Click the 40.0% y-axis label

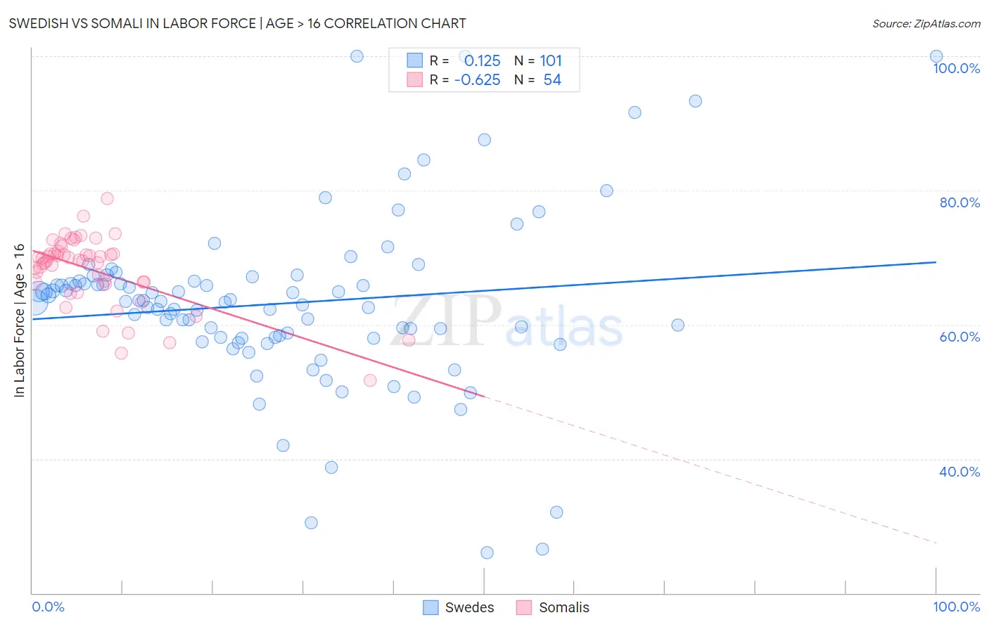pyautogui.click(x=959, y=472)
